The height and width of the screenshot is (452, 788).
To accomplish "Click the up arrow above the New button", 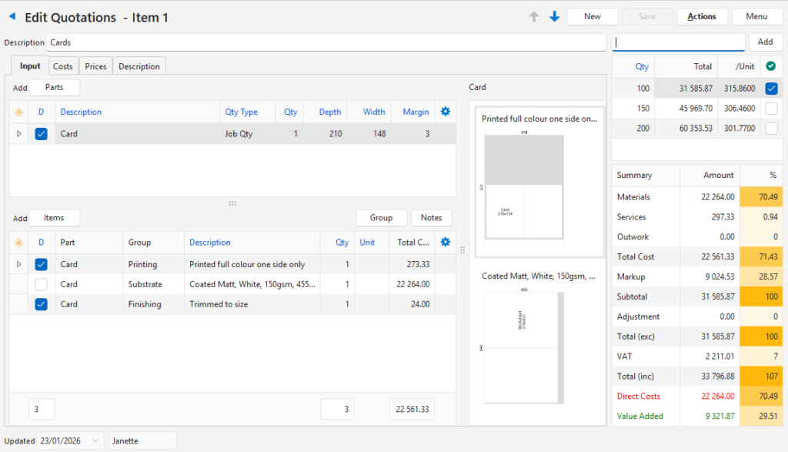I will 534,16.
